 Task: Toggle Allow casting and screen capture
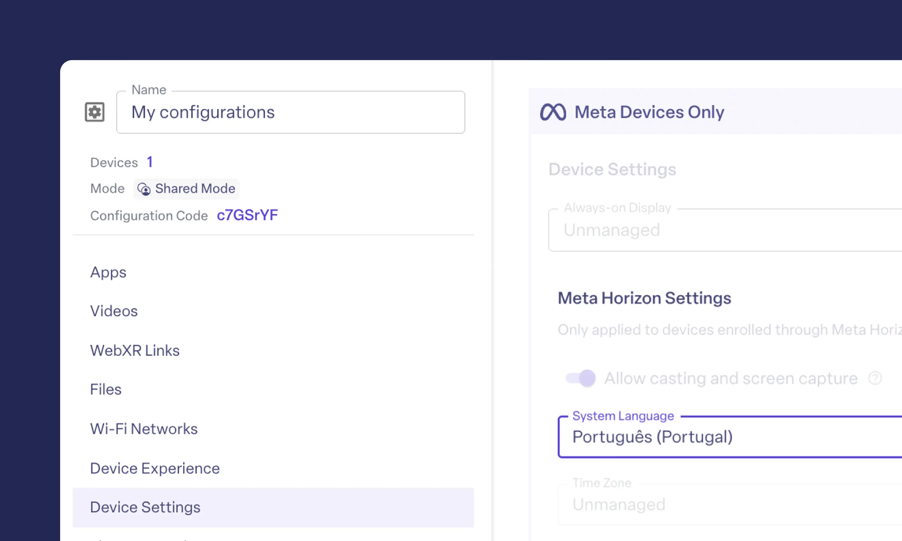tap(580, 378)
